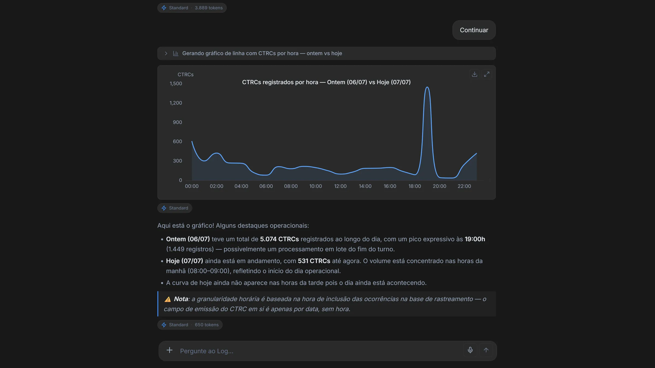
Task: Download the CTRCs chart
Action: 475,74
